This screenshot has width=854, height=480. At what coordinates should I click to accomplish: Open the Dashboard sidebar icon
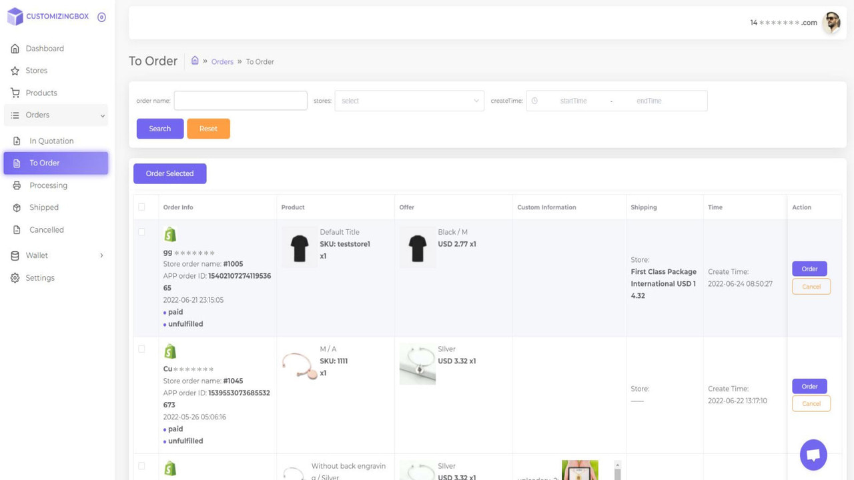pyautogui.click(x=15, y=48)
